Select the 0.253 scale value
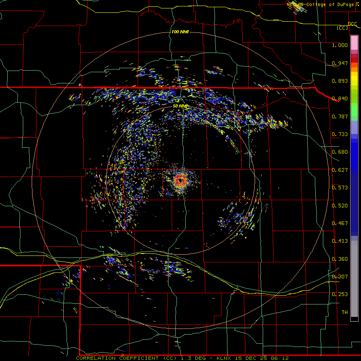 [x=340, y=294]
